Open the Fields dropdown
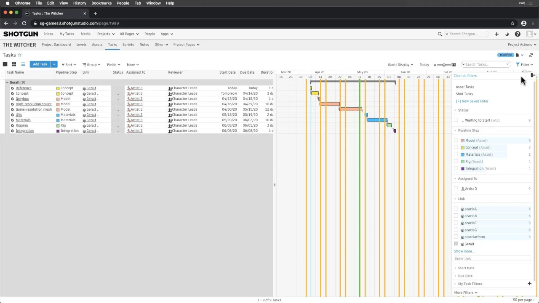This screenshot has width=539, height=303. pos(114,65)
